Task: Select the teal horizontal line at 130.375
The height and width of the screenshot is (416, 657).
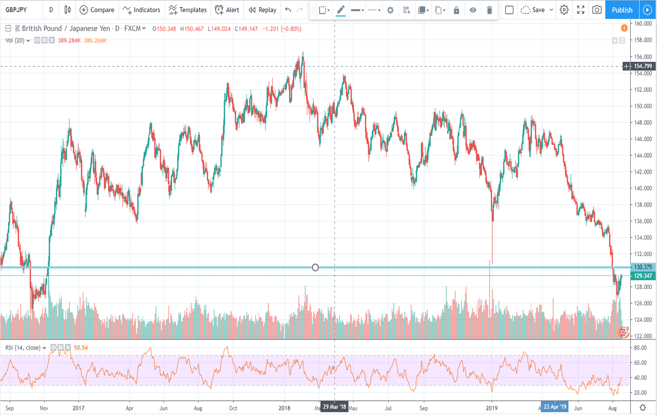Action: [x=315, y=267]
